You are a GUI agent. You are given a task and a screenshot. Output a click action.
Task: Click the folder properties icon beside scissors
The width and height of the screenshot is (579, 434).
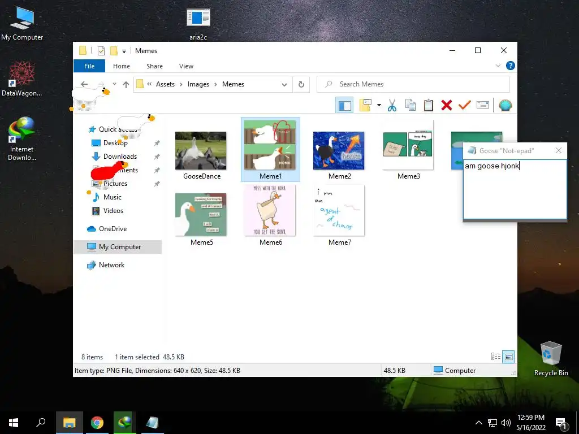(x=365, y=105)
